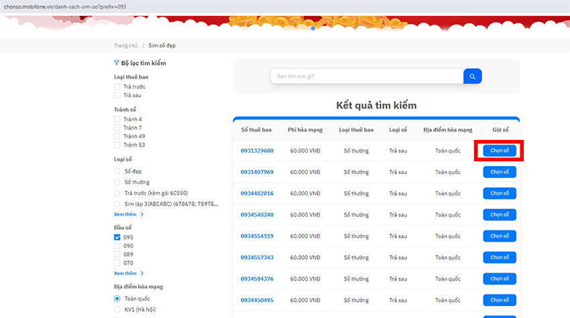
Task: Click Chọn số for 0934557343
Action: (500, 257)
